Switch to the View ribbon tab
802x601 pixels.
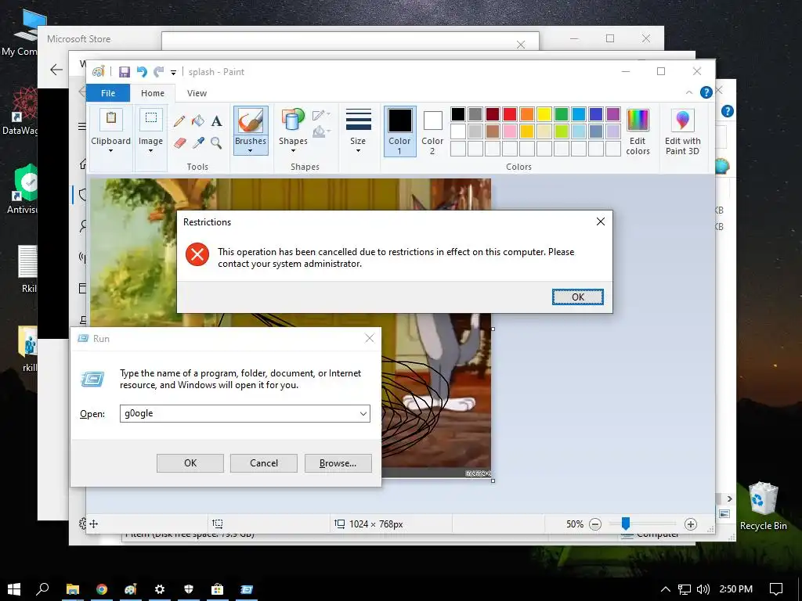pyautogui.click(x=197, y=93)
